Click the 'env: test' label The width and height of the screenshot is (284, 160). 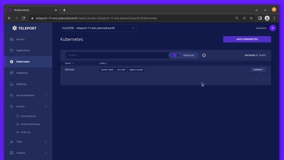[121, 70]
